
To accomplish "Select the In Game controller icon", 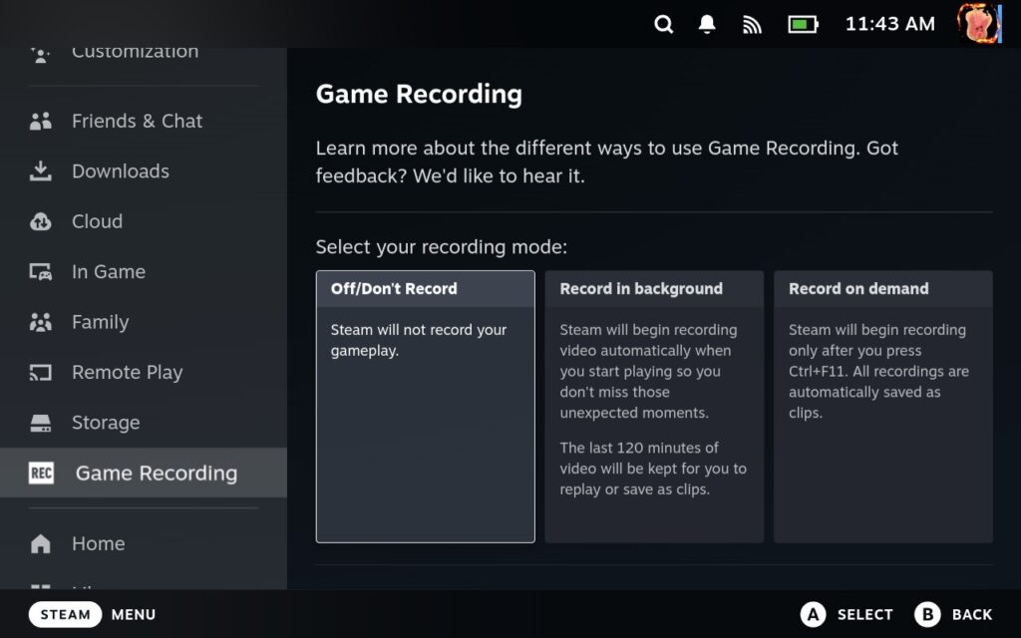I will tap(40, 271).
